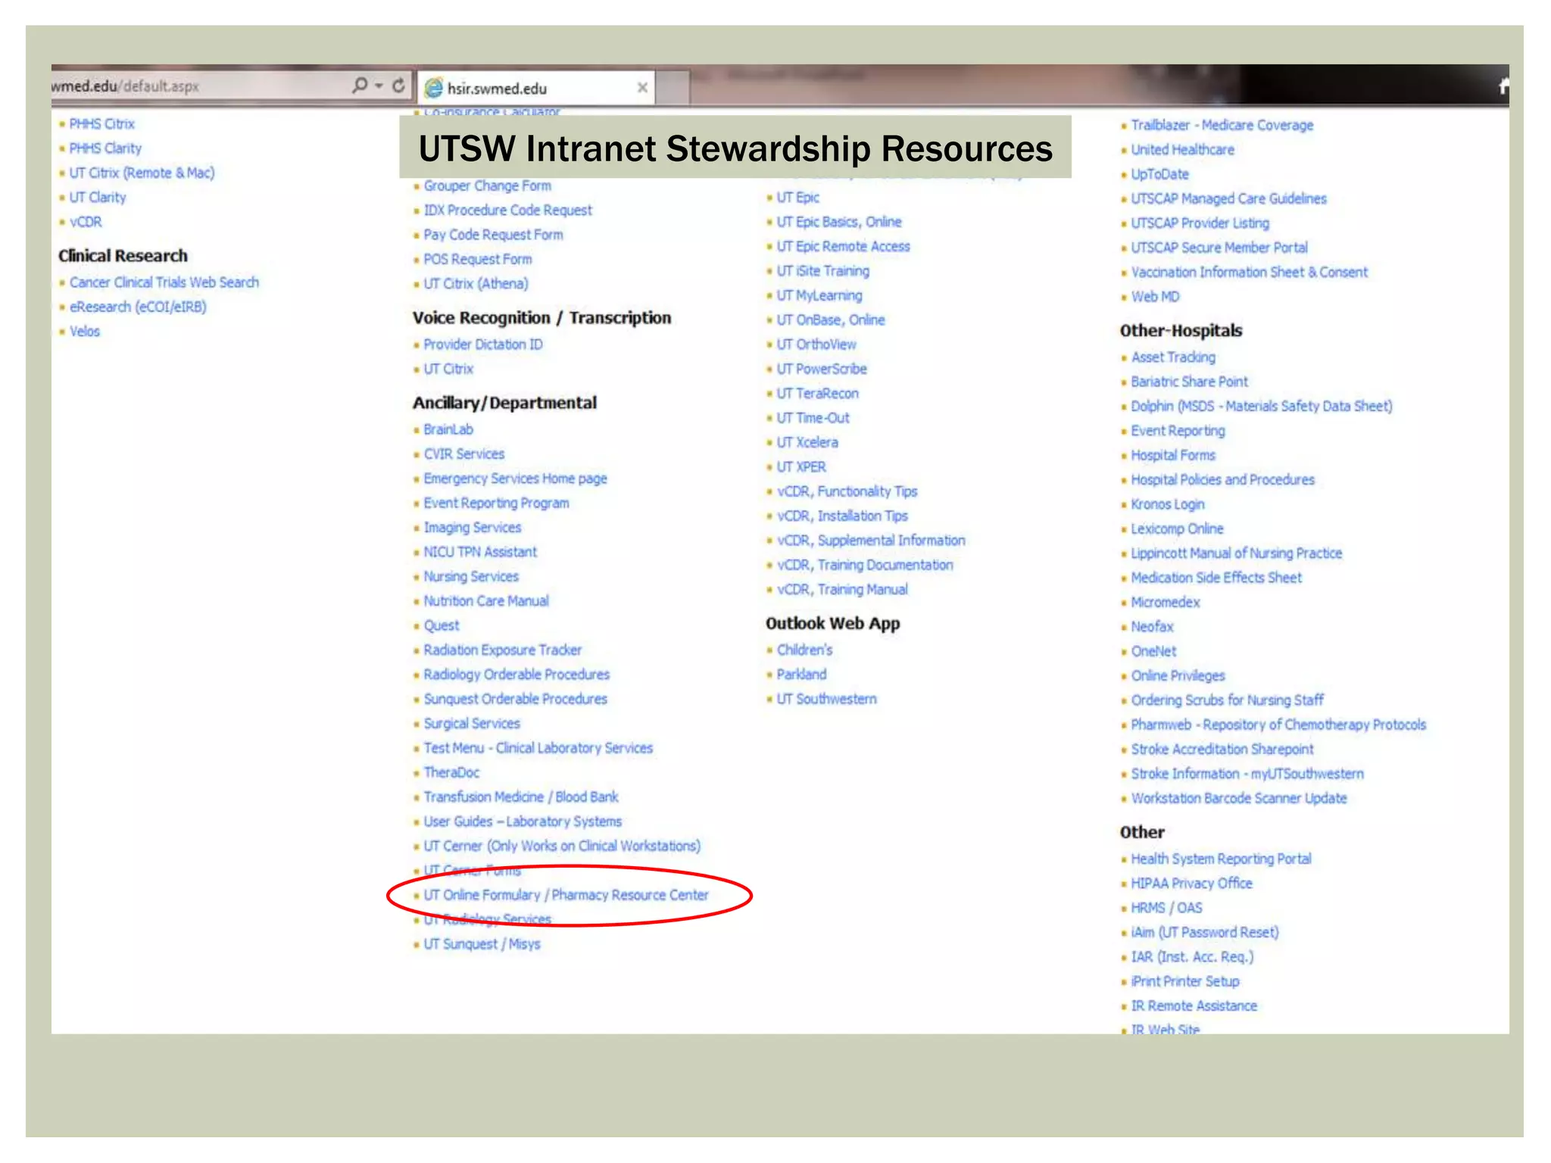Open UT Epic Remote Access link

(x=843, y=246)
